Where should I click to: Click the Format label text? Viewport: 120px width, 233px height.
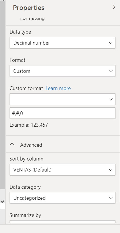pyautogui.click(x=17, y=60)
